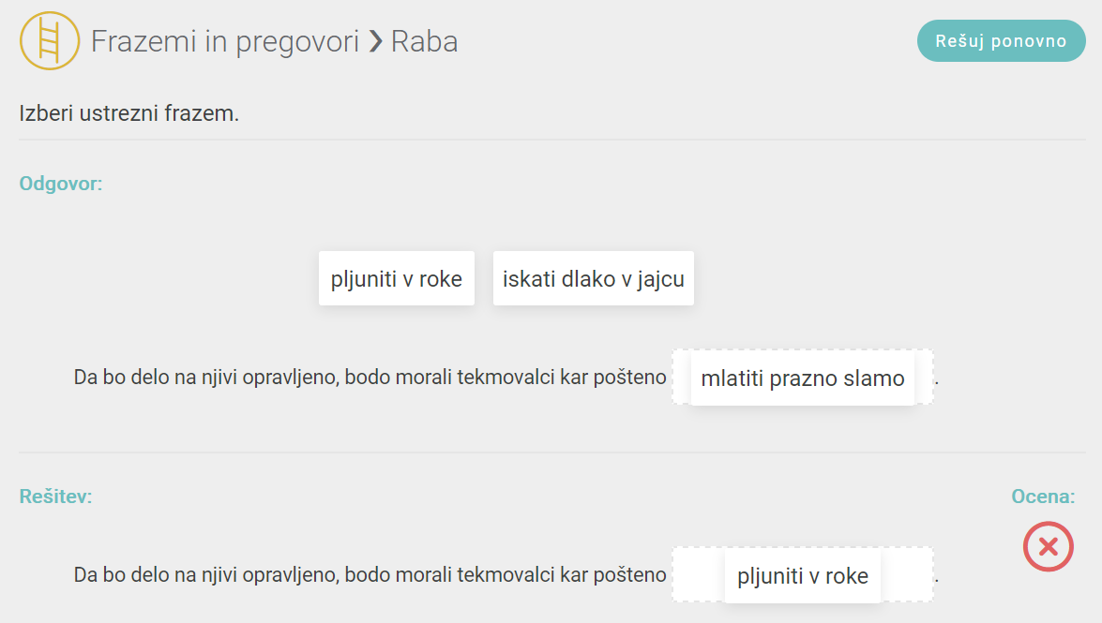Click the dashed drop zone in the answer sentence
The width and height of the screenshot is (1102, 623).
click(681, 378)
